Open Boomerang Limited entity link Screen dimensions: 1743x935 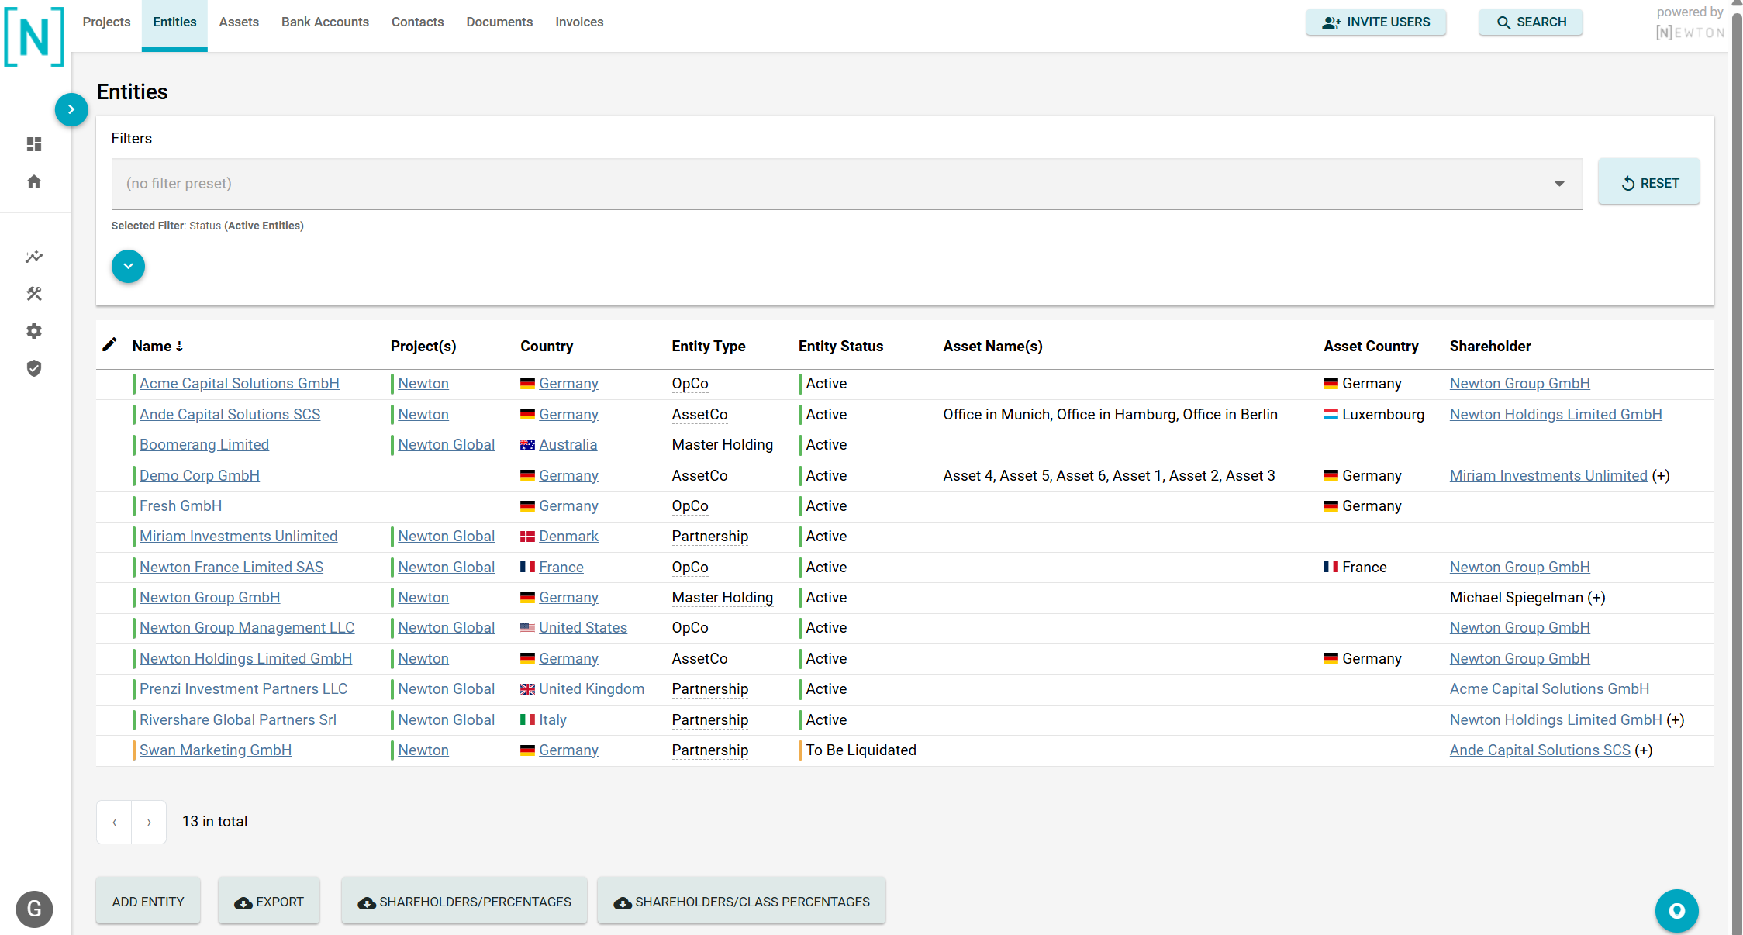coord(204,445)
